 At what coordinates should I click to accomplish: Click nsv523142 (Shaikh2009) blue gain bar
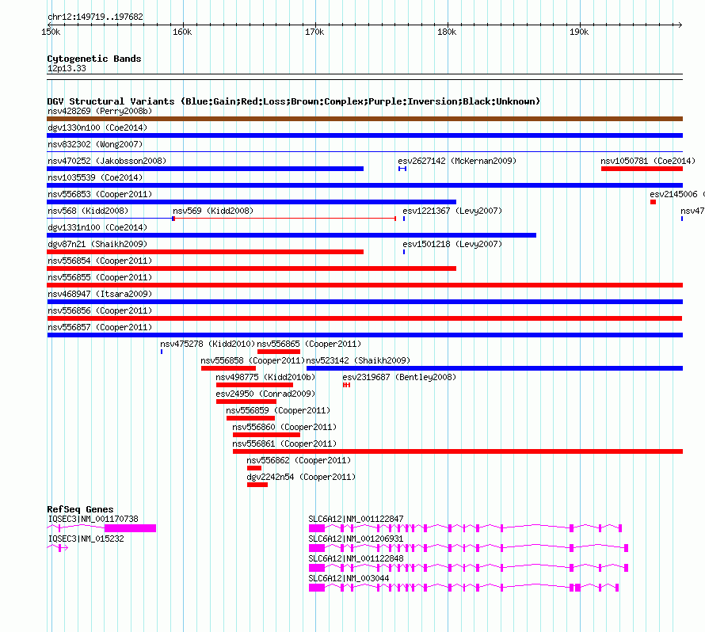[x=494, y=368]
